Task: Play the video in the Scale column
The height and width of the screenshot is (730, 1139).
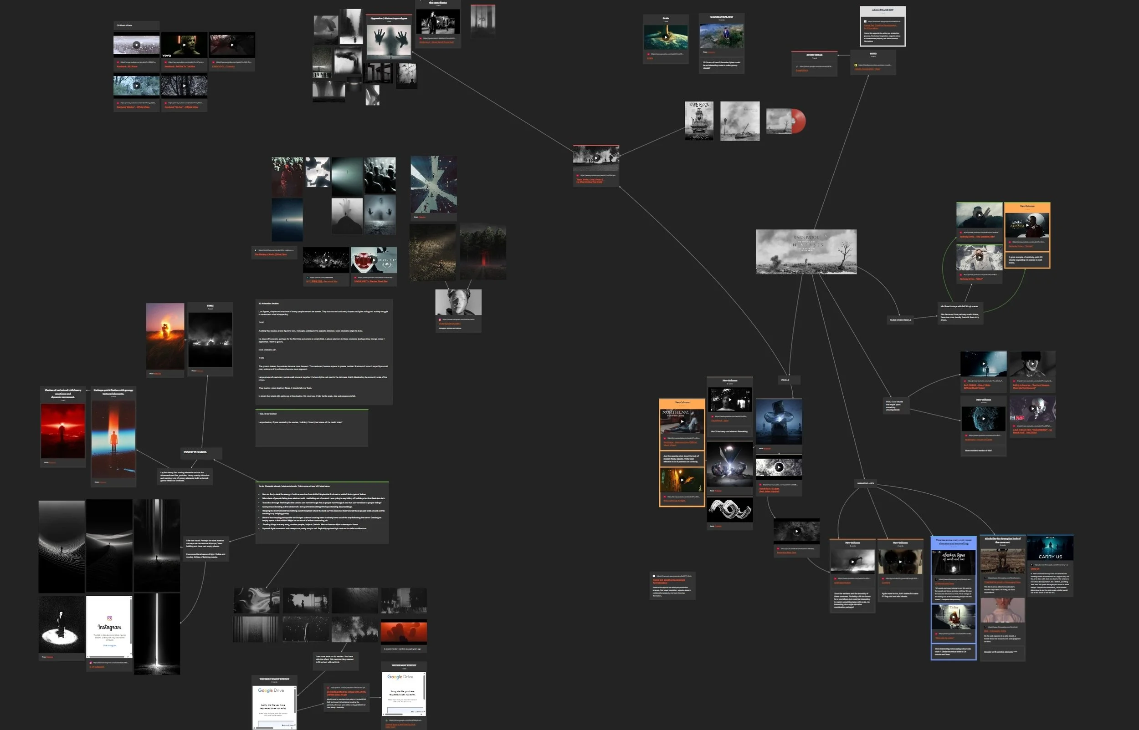Action: (666, 37)
